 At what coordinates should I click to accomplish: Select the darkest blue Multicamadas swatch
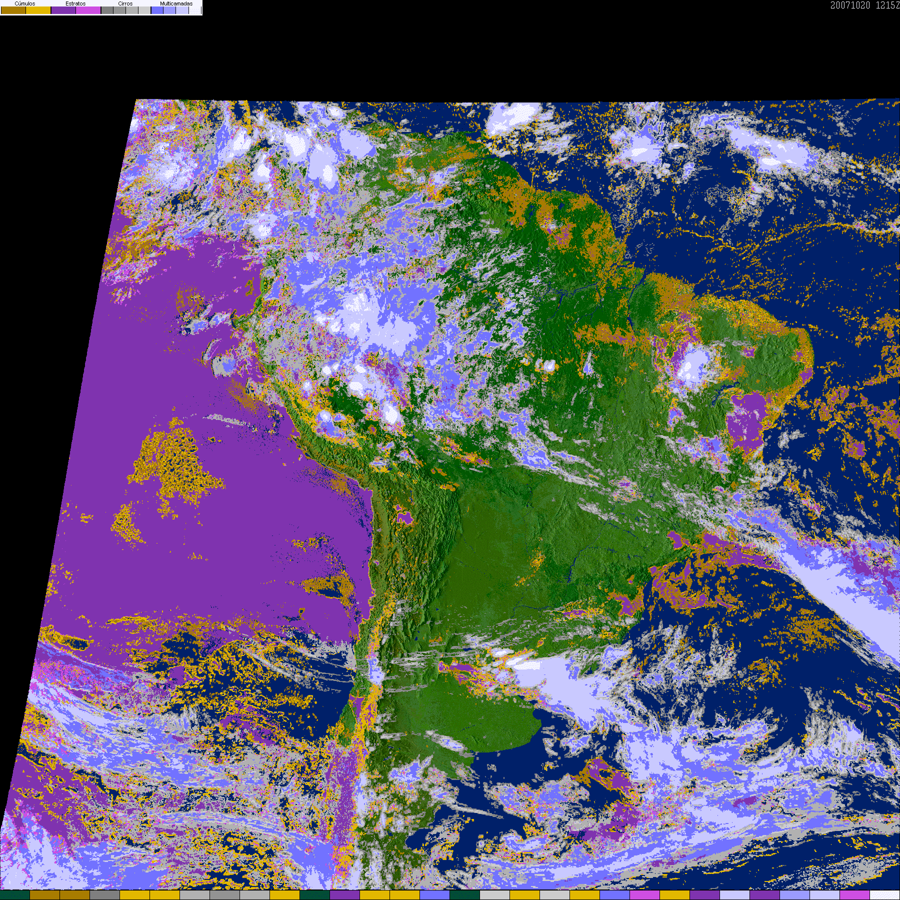pos(157,10)
